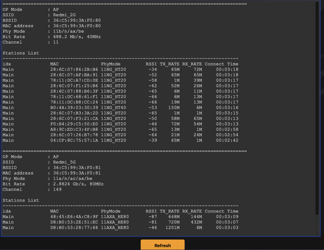324x250 pixels.
Task: Click RX_RATE 432M value
Action: (x=196, y=222)
